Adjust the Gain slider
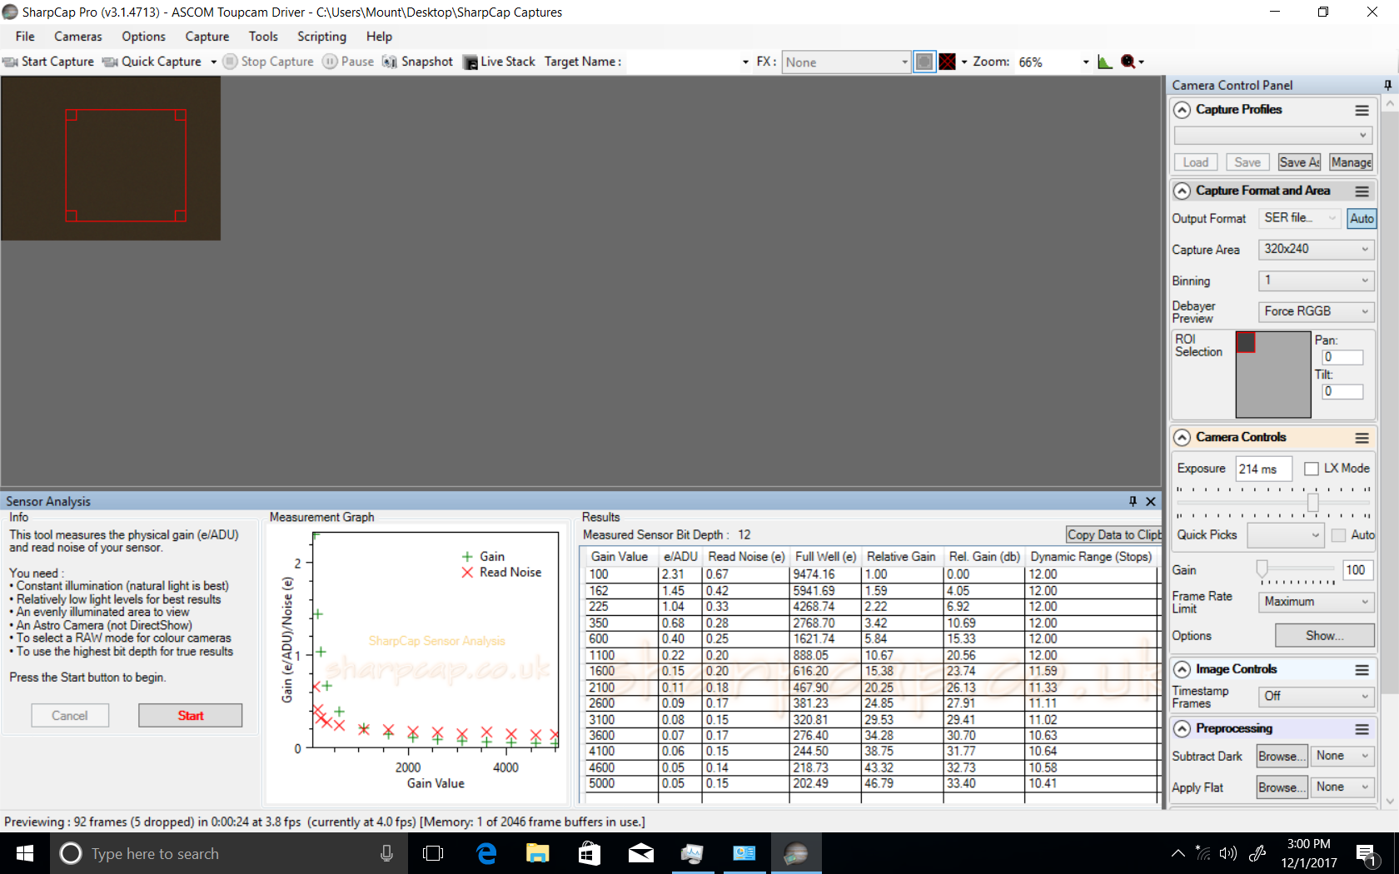The image size is (1399, 874). pyautogui.click(x=1262, y=569)
